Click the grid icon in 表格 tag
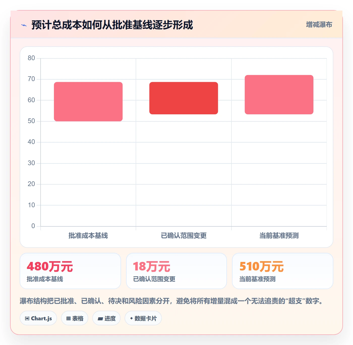 pyautogui.click(x=68, y=319)
